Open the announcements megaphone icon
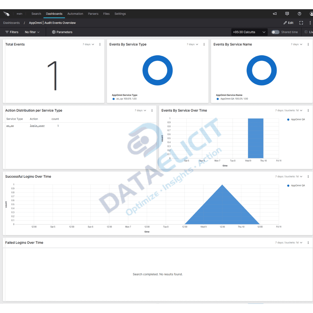The height and width of the screenshot is (313, 313). tap(274, 14)
